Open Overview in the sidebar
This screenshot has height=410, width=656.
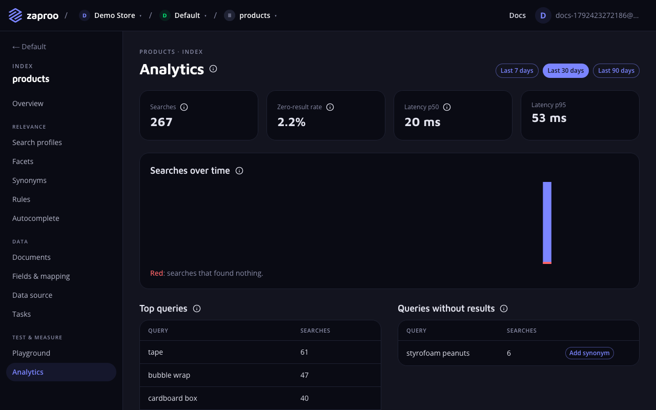click(61, 104)
